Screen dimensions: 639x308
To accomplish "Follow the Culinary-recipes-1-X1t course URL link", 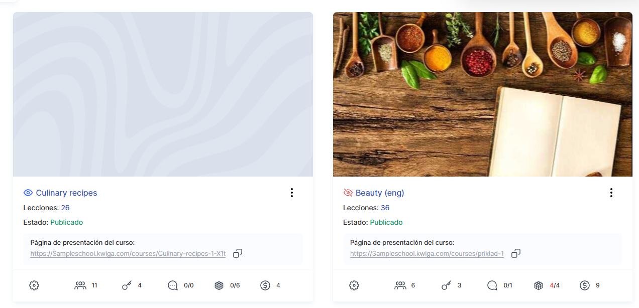I will pos(128,254).
